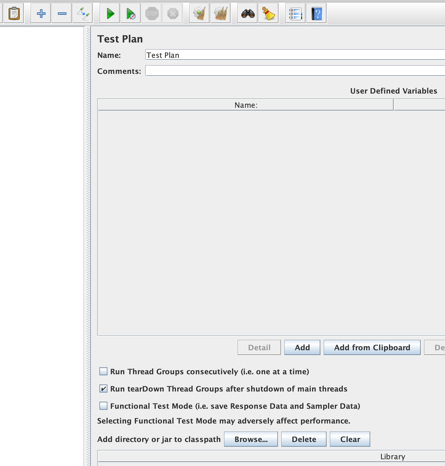This screenshot has height=466, width=445.
Task: Disable Run tearDown Thread Groups after shutdown
Action: click(103, 389)
